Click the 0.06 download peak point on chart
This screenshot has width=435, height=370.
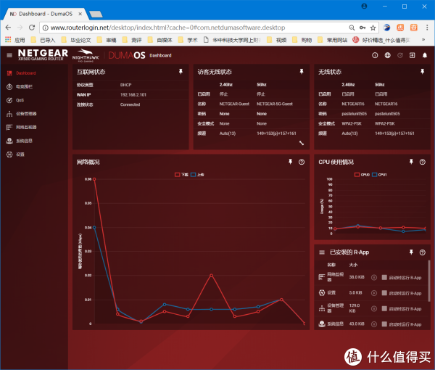[x=94, y=179]
